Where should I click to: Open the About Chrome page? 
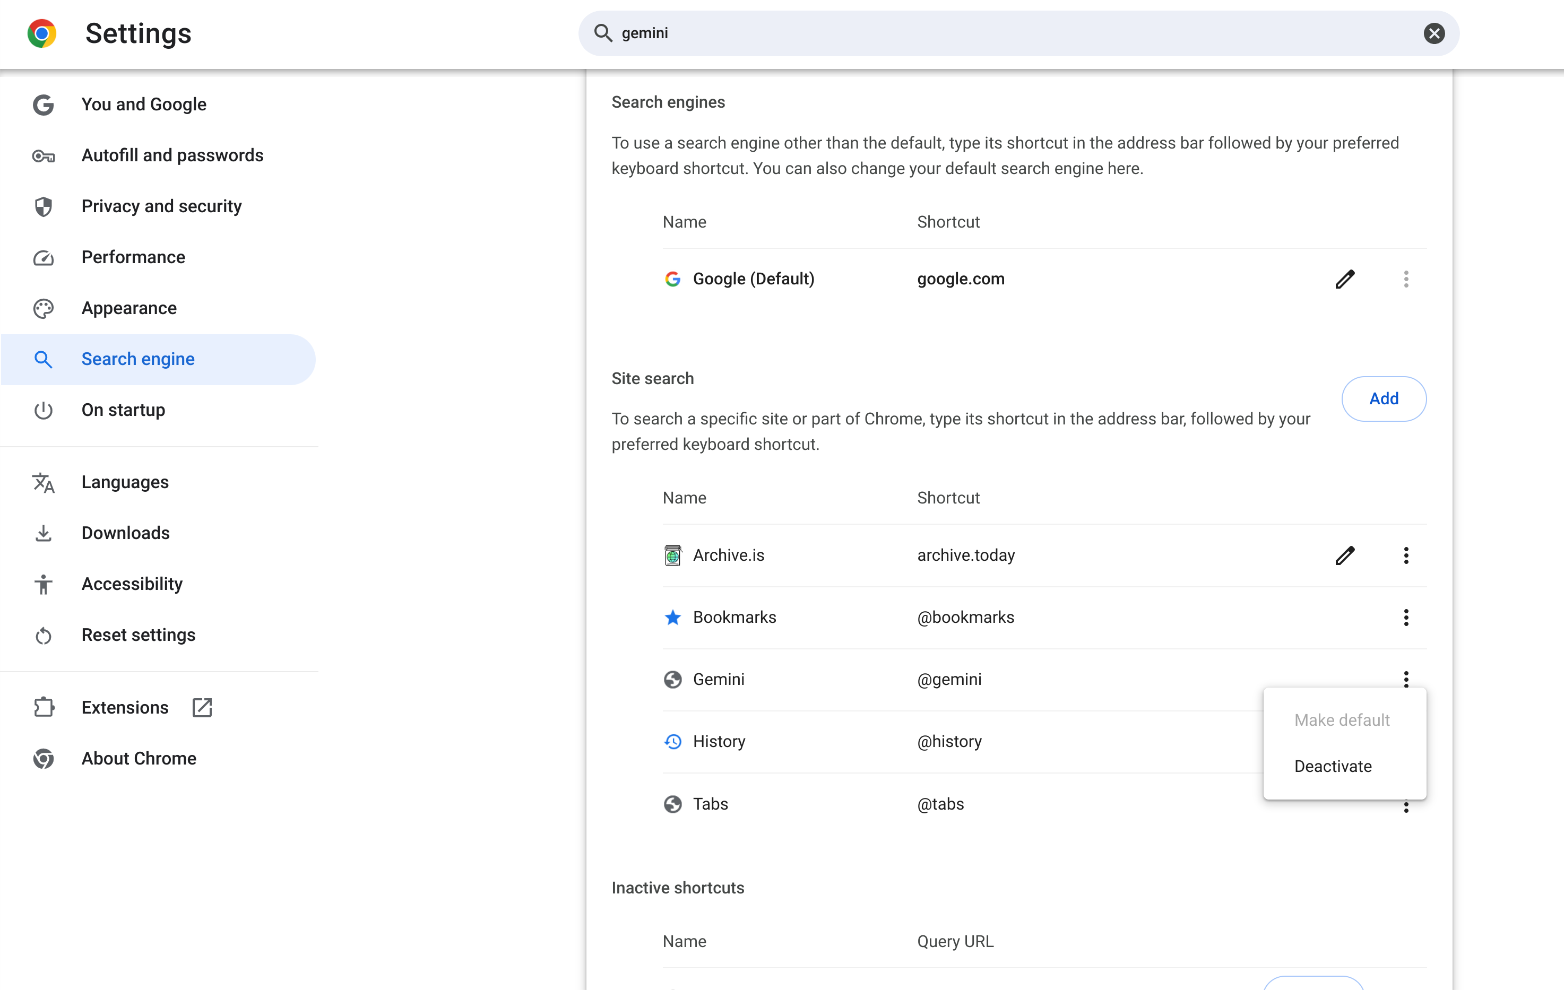139,758
